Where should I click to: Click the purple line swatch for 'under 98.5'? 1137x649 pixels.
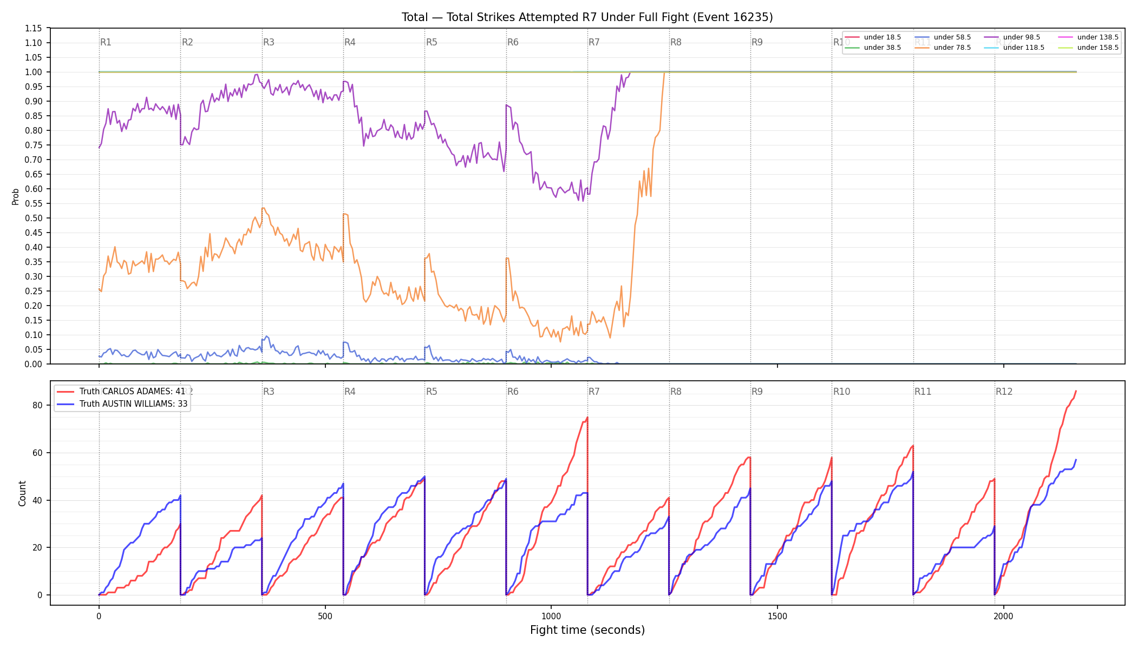(x=991, y=37)
